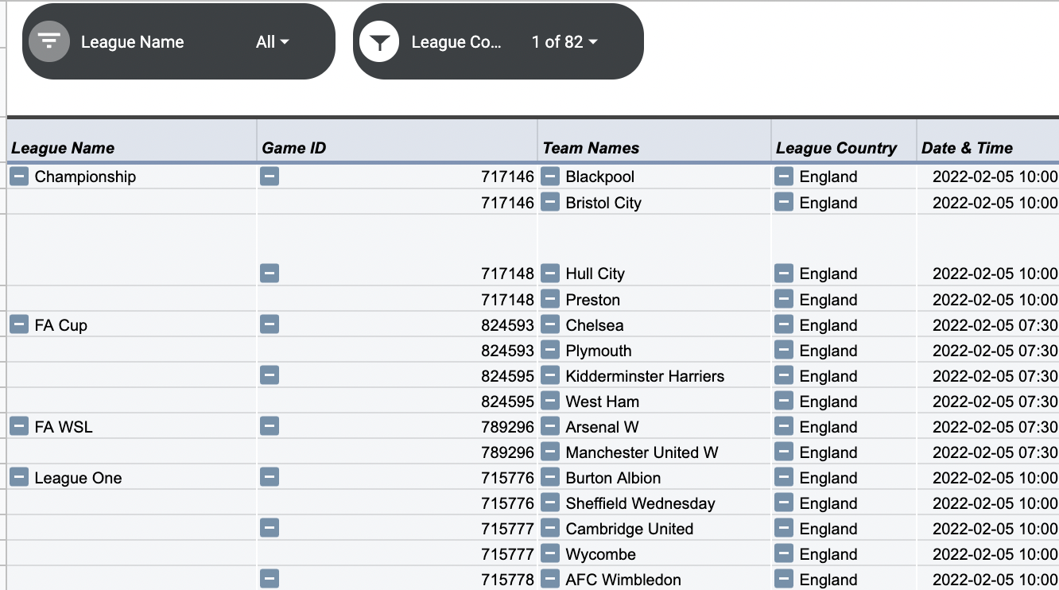The width and height of the screenshot is (1059, 590).
Task: Collapse the Championship league group
Action: click(19, 176)
